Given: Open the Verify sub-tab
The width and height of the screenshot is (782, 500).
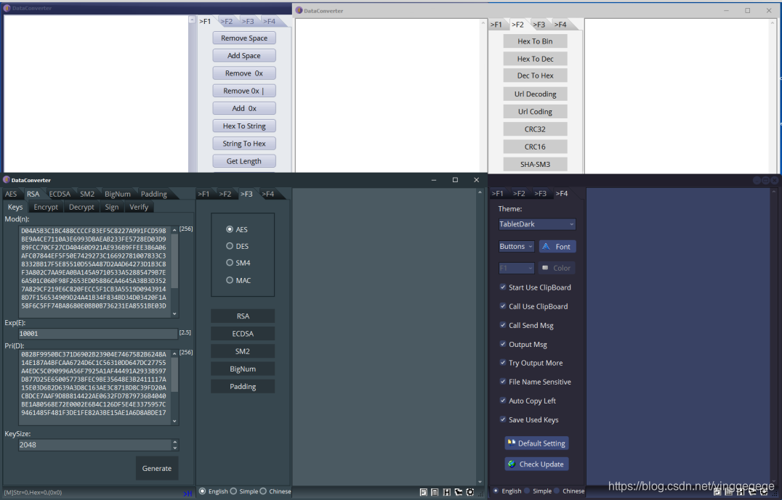Looking at the screenshot, I should 139,207.
